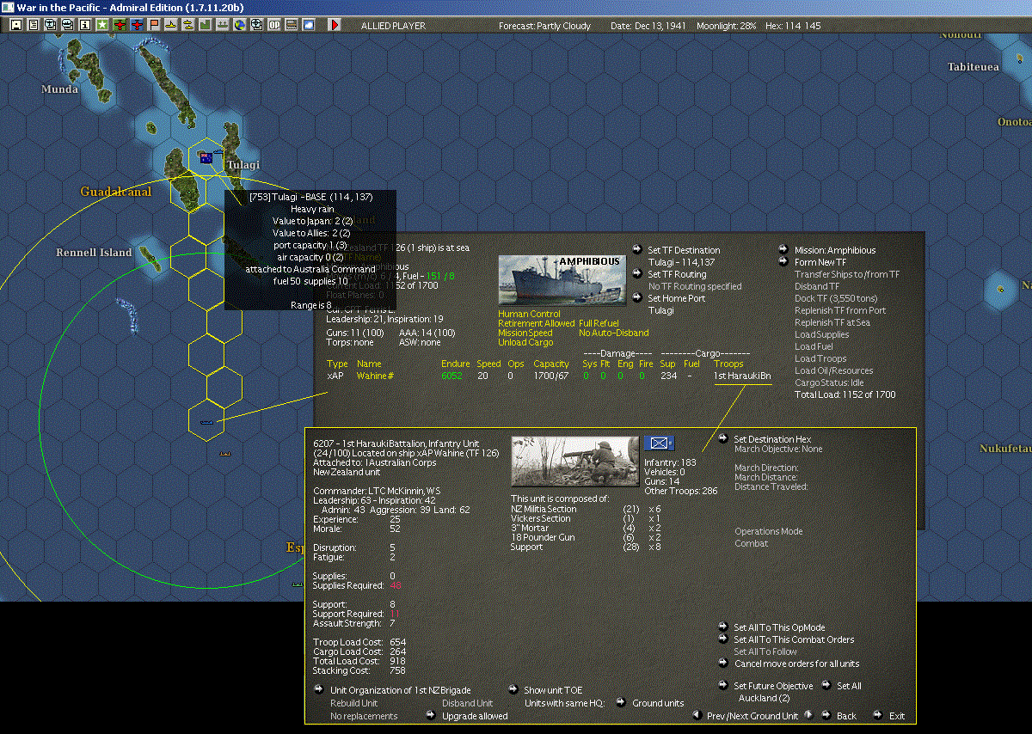Click the red flag toolbar icon
The image size is (1032, 734).
coord(154,25)
